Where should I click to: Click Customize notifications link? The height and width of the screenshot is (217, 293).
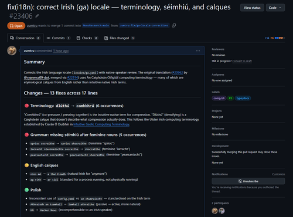click(278, 174)
